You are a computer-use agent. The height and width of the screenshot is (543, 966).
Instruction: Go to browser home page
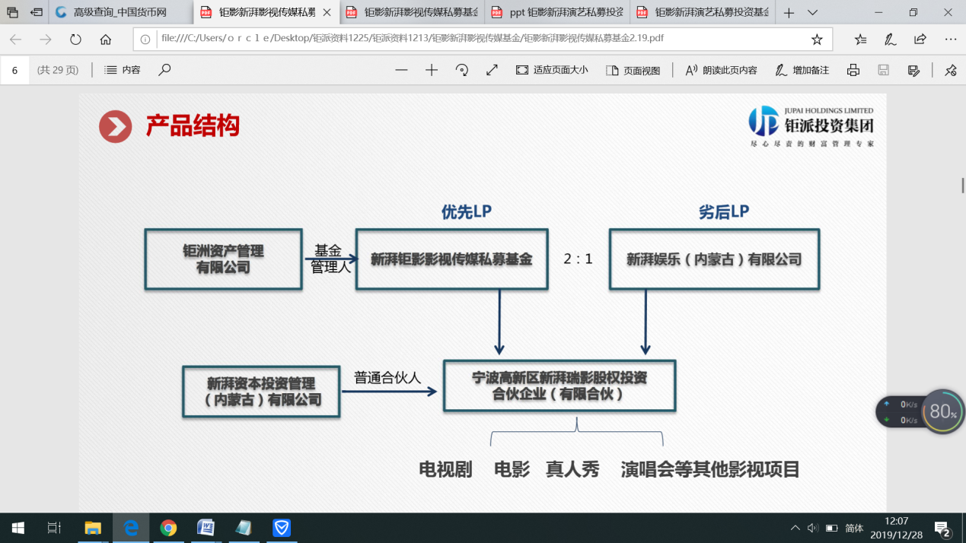point(106,40)
